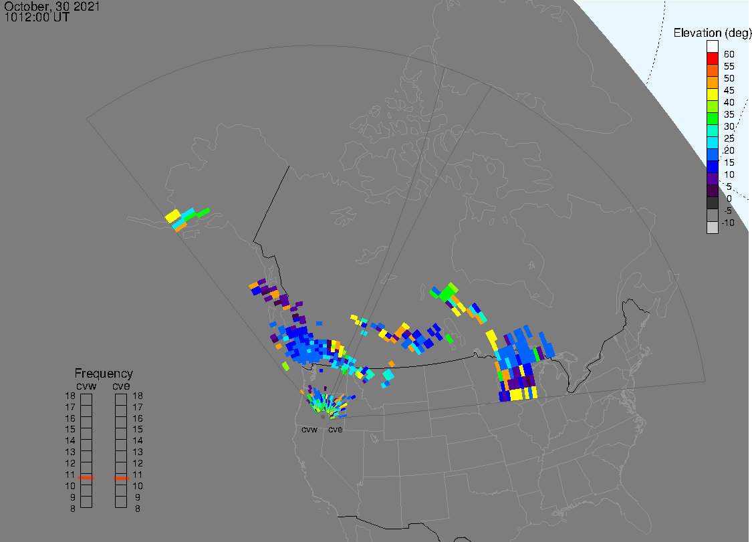Select the 'cve' heading above frequency bar
The height and width of the screenshot is (542, 752).
coord(121,386)
